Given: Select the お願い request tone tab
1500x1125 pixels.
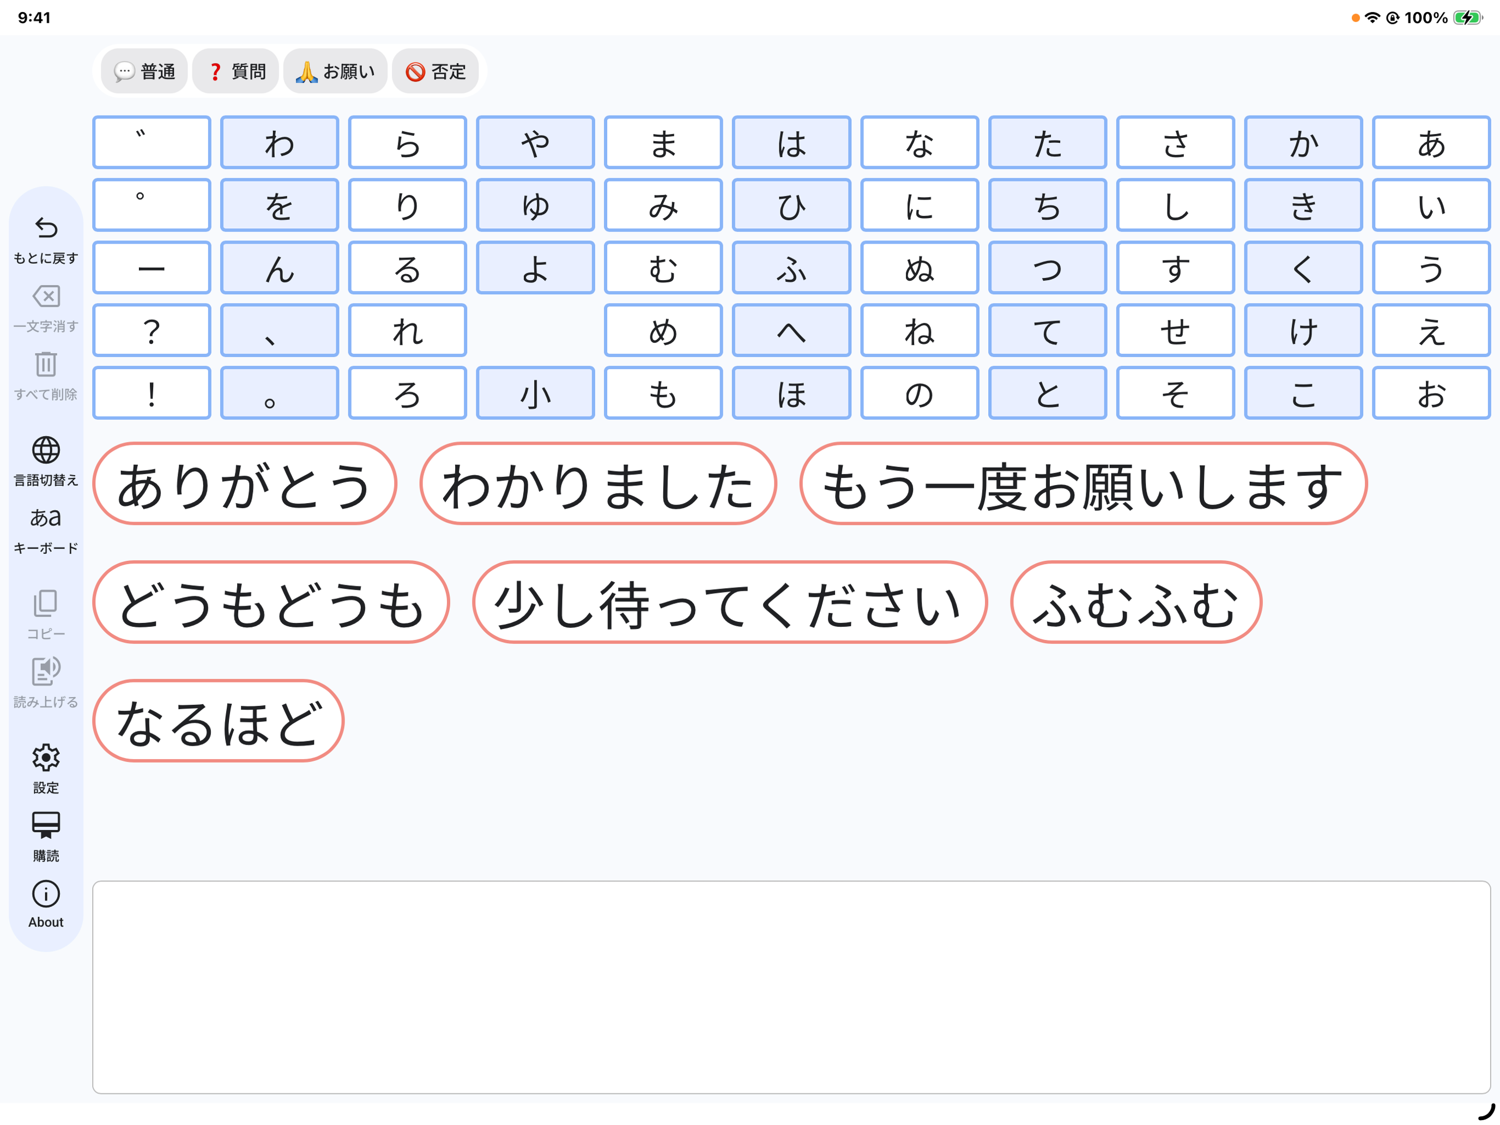Looking at the screenshot, I should pos(335,71).
